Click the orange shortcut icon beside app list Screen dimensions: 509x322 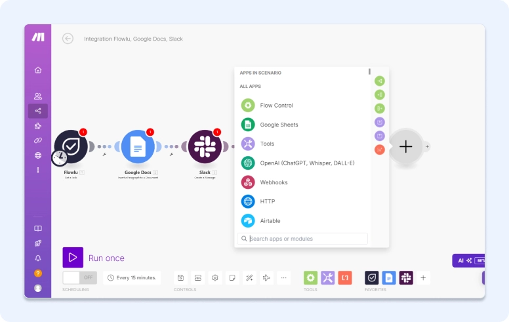[x=380, y=150]
